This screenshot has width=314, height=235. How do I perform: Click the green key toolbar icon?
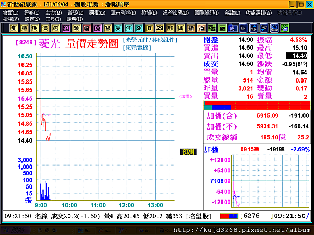tap(285, 28)
